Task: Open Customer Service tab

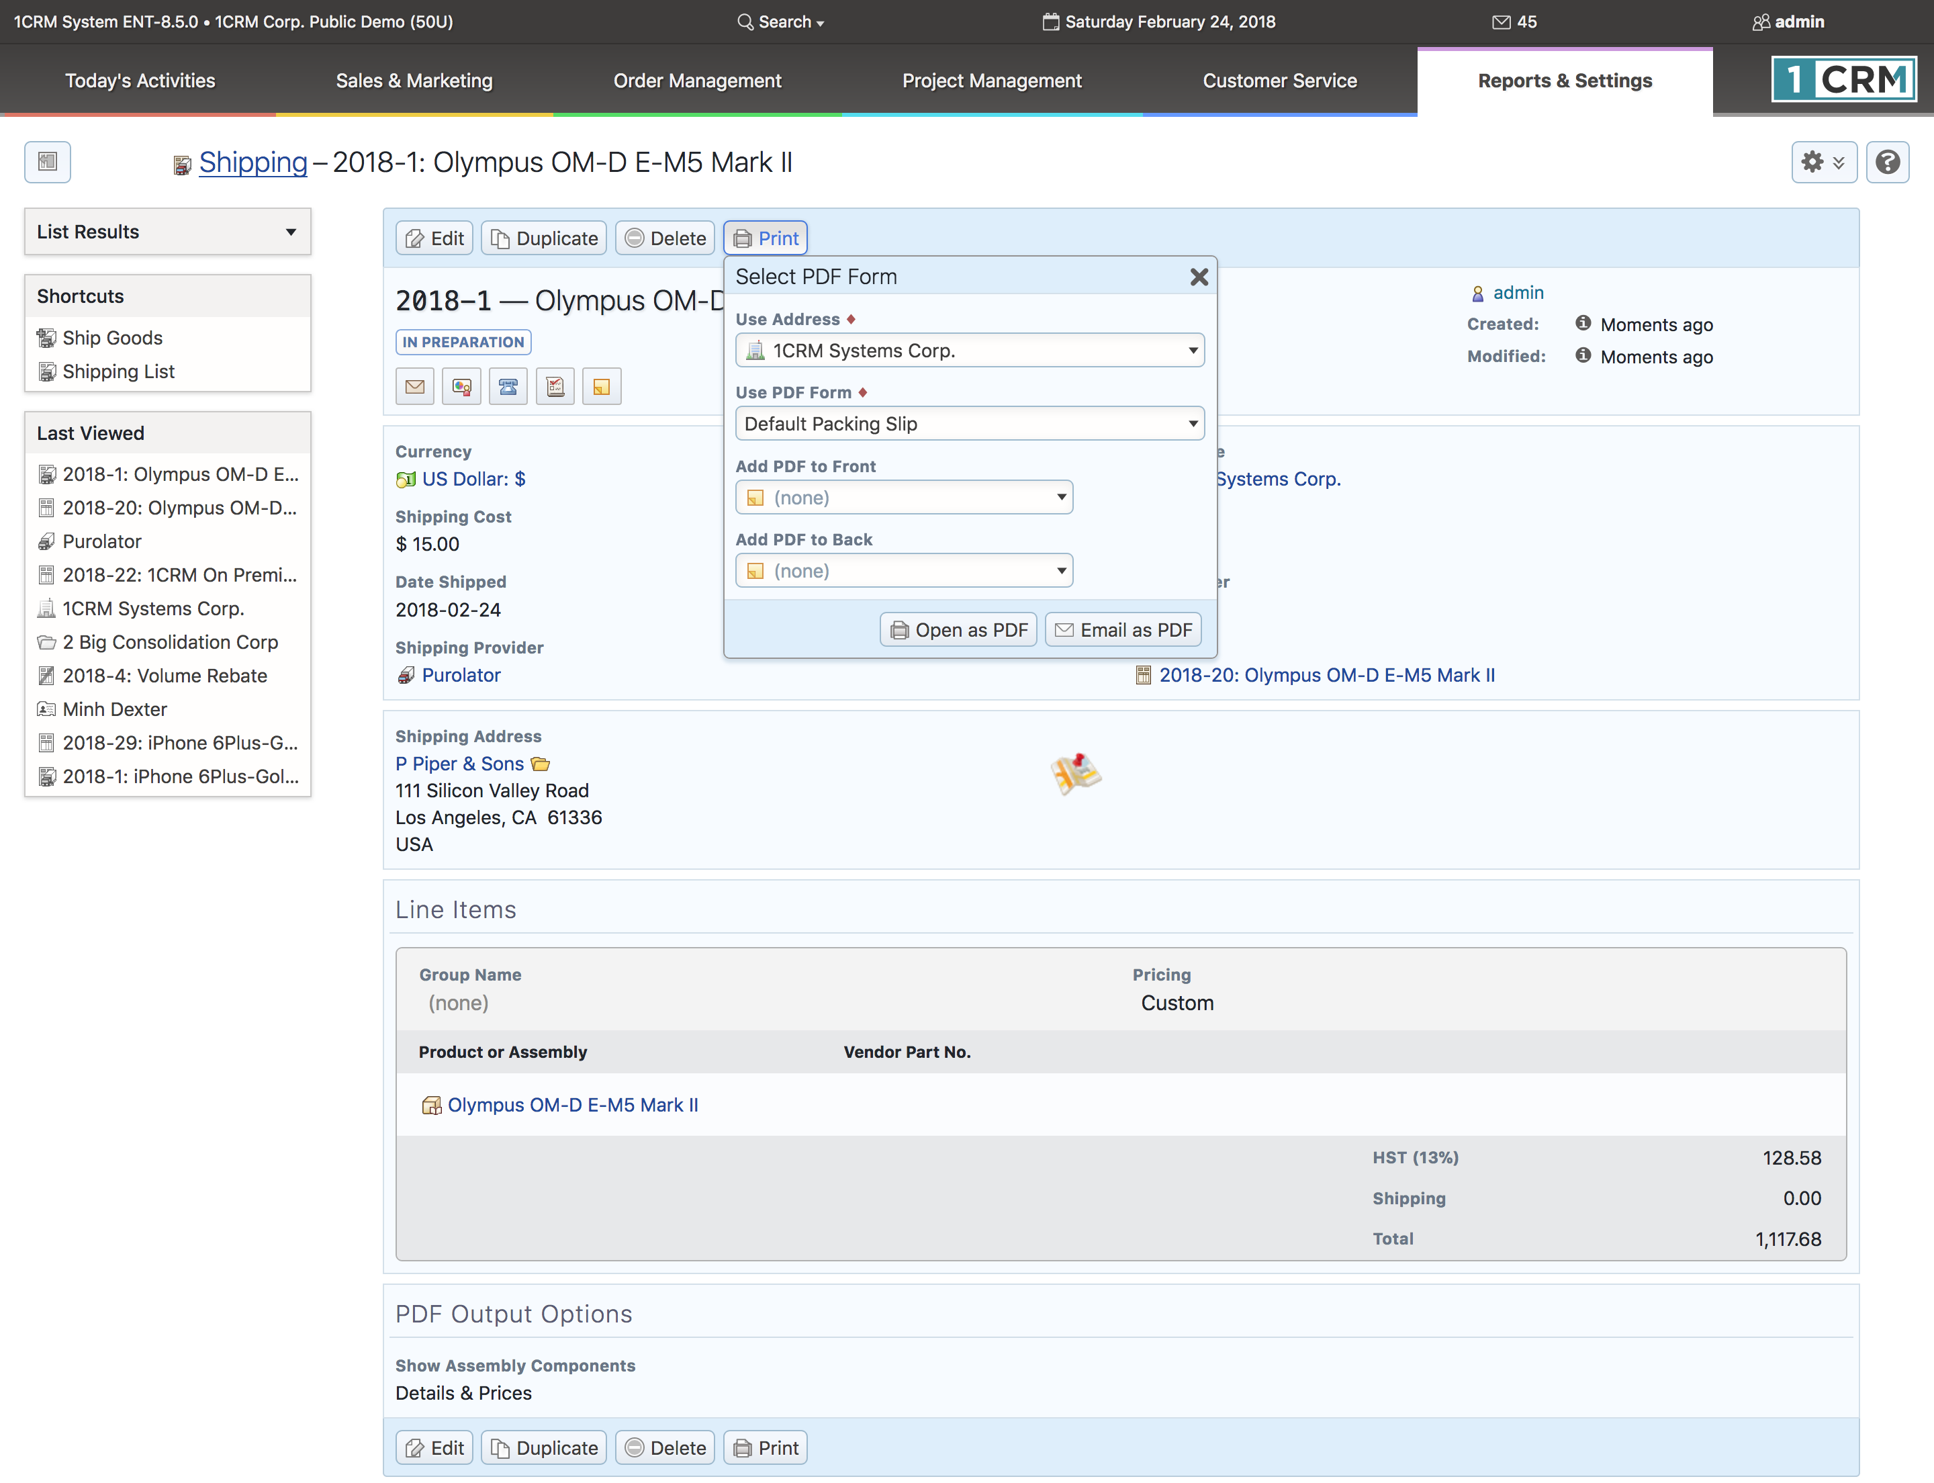Action: [x=1279, y=81]
